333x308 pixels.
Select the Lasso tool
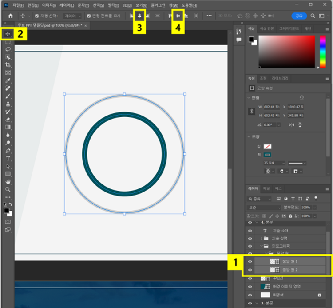pyautogui.click(x=8, y=49)
